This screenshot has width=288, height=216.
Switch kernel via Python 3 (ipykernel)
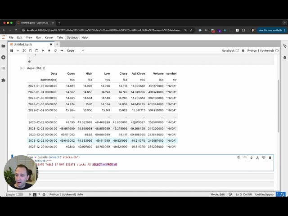[x=261, y=50]
